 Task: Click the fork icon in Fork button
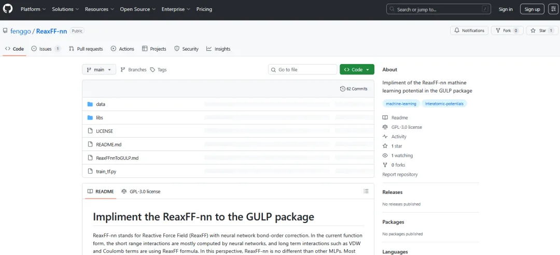498,31
